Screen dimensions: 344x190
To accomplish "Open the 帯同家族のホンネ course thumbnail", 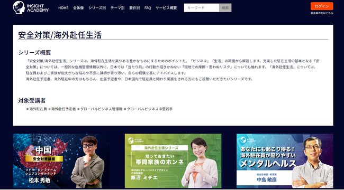I will click(x=173, y=161).
